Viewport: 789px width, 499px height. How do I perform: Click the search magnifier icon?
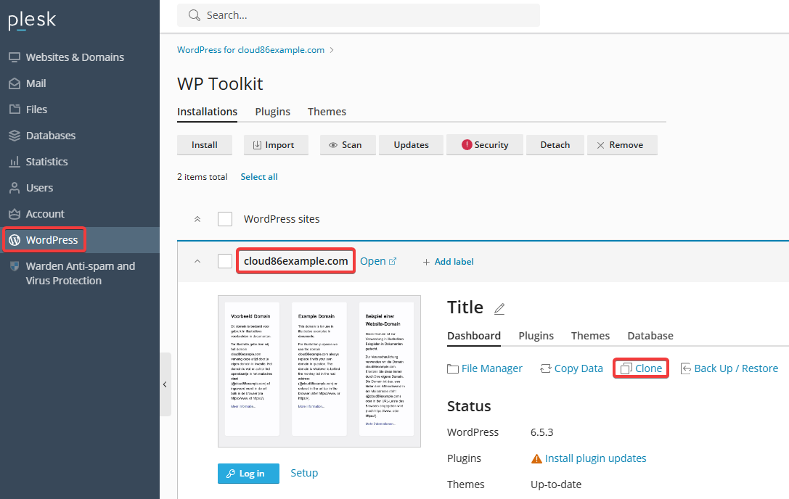[x=195, y=15]
